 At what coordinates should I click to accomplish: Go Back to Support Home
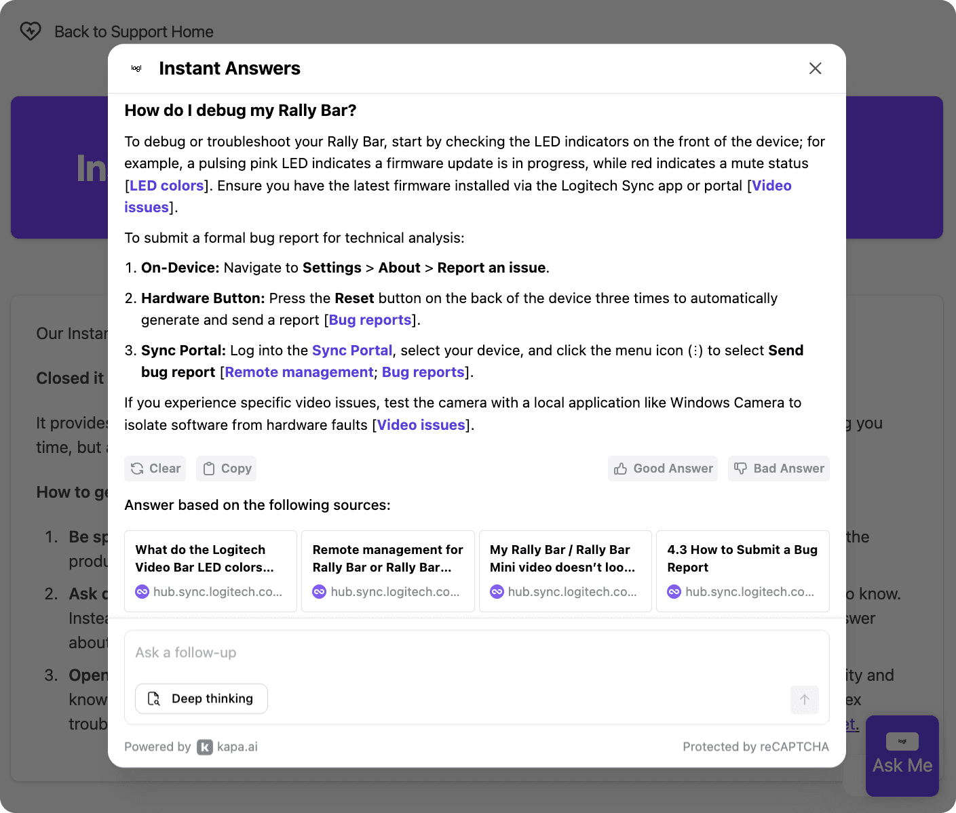134,32
